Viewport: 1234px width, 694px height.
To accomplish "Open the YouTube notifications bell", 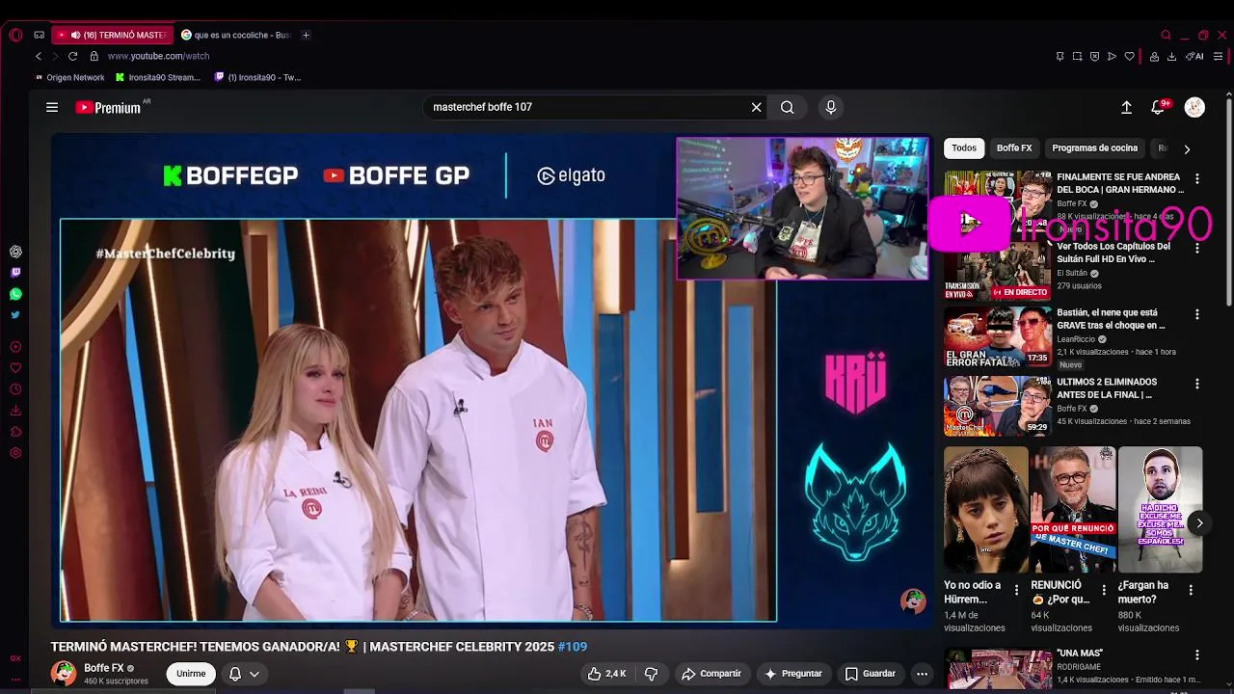I will click(x=1158, y=107).
